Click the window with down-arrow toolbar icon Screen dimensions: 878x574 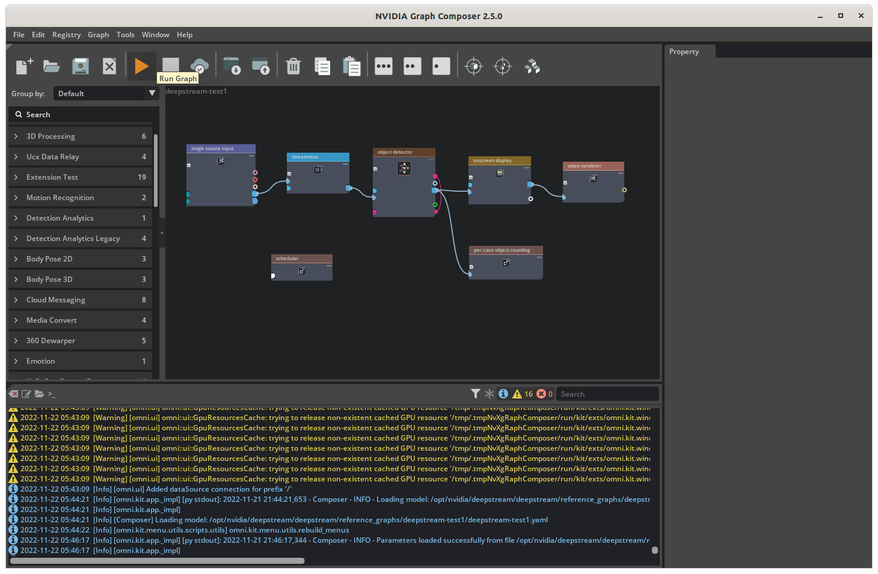(x=232, y=66)
